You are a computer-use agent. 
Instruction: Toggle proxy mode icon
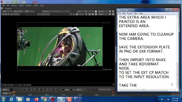pos(77,14)
